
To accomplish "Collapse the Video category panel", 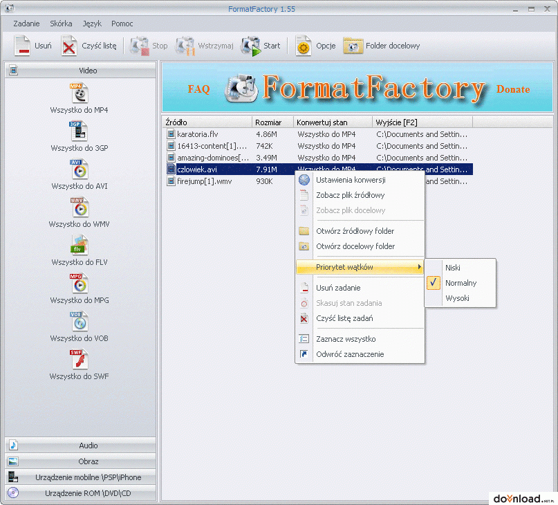I will pyautogui.click(x=80, y=70).
